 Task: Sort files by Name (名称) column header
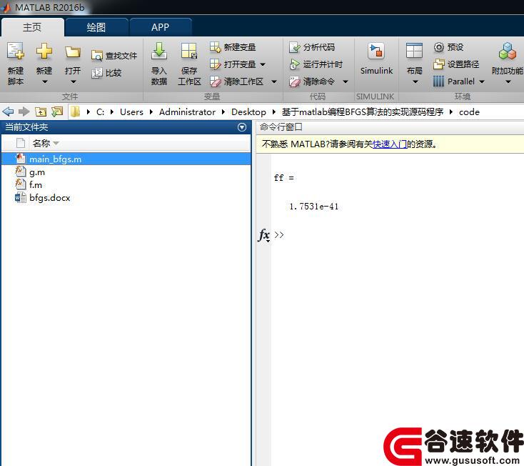click(41, 143)
